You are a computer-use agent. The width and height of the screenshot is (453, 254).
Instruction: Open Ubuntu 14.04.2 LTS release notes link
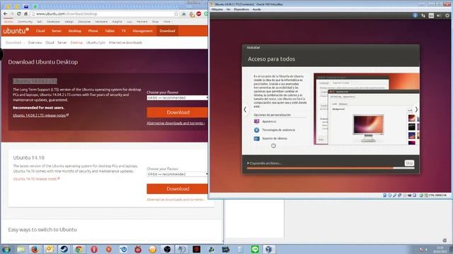coord(40,115)
